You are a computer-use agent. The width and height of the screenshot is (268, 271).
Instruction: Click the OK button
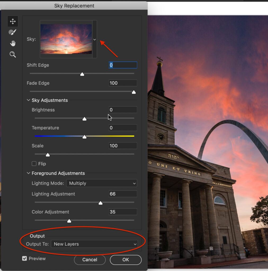[126, 260]
